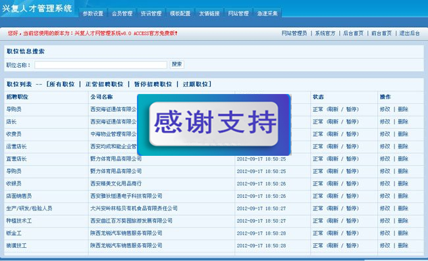428x261 pixels.
Task: Pause the 钣金工 listing
Action: click(x=351, y=233)
